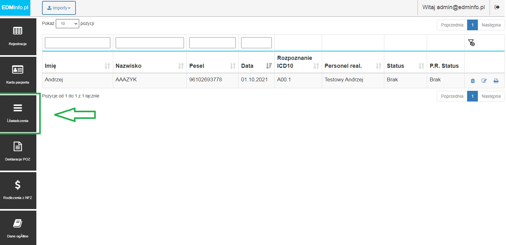Open the Rejestracja sidebar section
The height and width of the screenshot is (245, 506).
[x=18, y=37]
